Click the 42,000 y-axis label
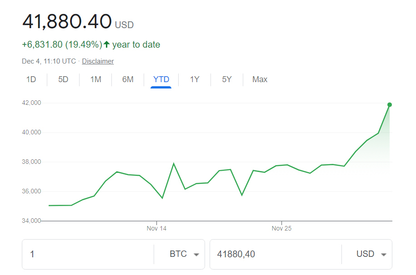 point(31,103)
